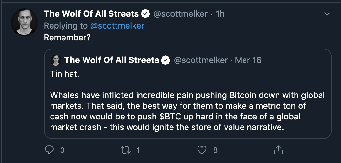341x163 pixels.
Task: Click the like count number 8
Action: 215,150
